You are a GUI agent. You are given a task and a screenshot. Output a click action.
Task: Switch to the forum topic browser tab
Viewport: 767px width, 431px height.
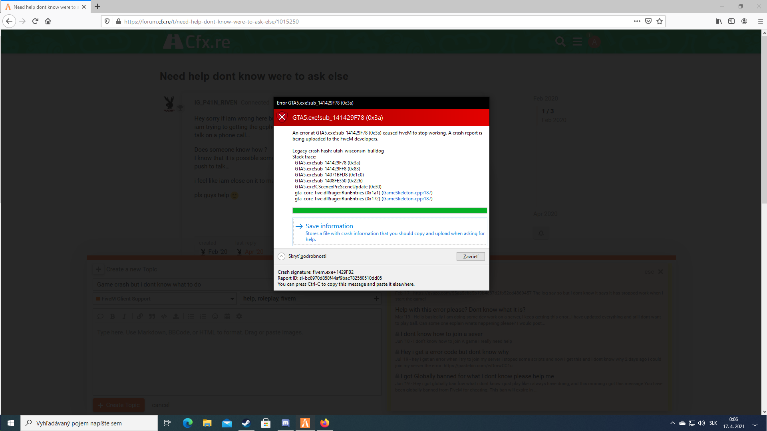(44, 7)
